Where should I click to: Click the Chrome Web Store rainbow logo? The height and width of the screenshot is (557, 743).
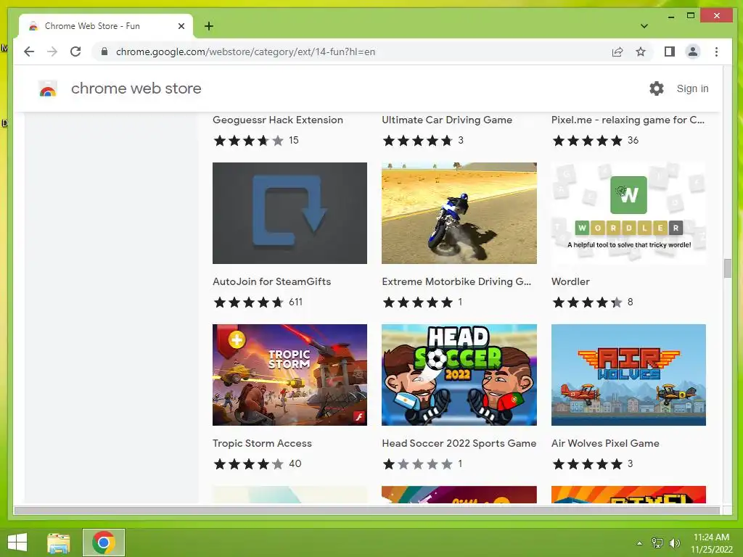pos(48,88)
